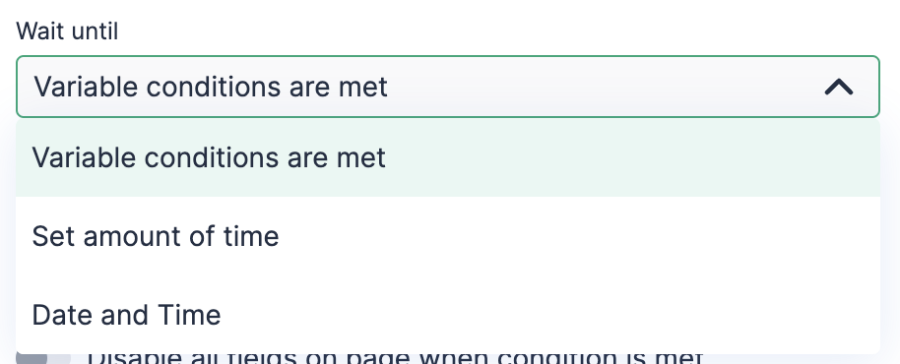Screen dimensions: 900x364
Task: Select "Set amount of time" option
Action: [448, 236]
